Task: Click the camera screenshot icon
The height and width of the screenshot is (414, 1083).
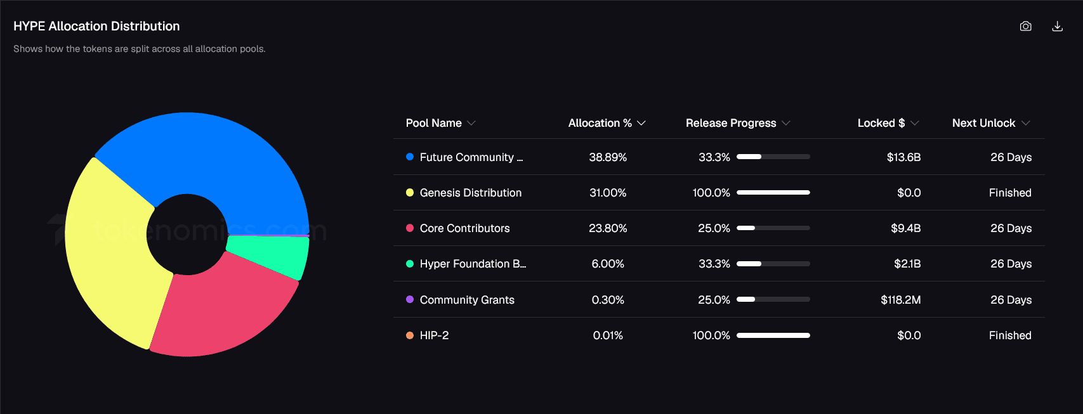Action: click(1025, 26)
